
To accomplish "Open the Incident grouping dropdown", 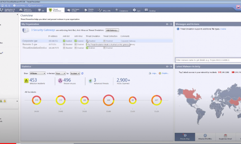I will click(x=75, y=73).
